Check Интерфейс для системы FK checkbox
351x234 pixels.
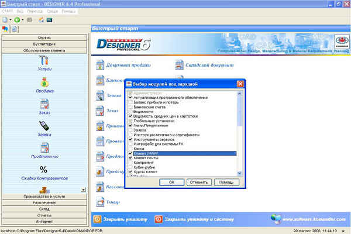(130, 144)
